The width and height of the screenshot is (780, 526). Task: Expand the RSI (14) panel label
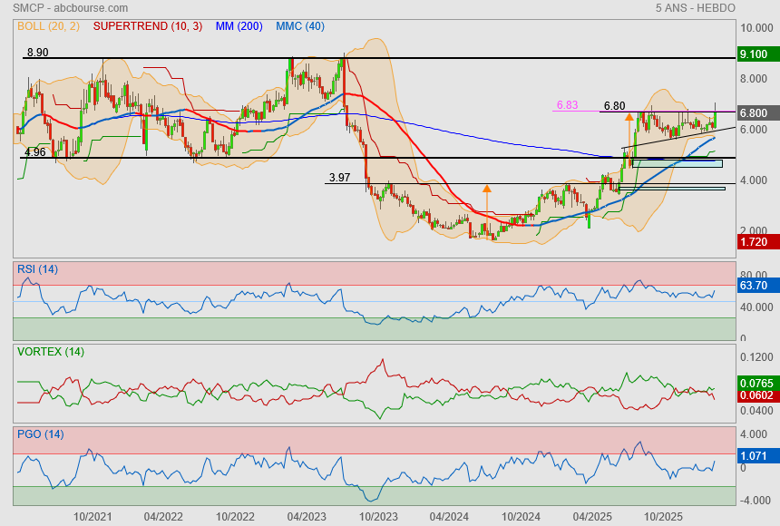pyautogui.click(x=37, y=268)
